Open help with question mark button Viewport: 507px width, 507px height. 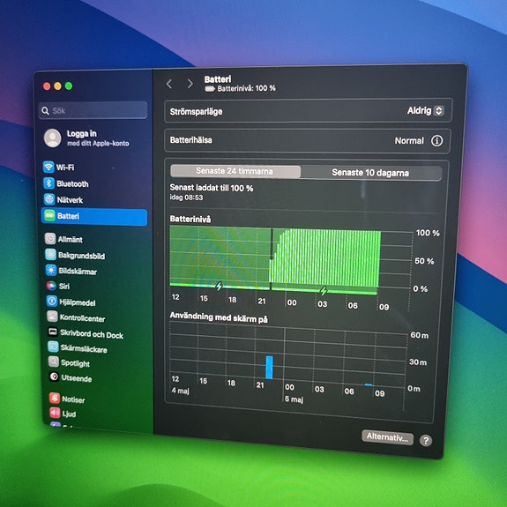tap(426, 440)
